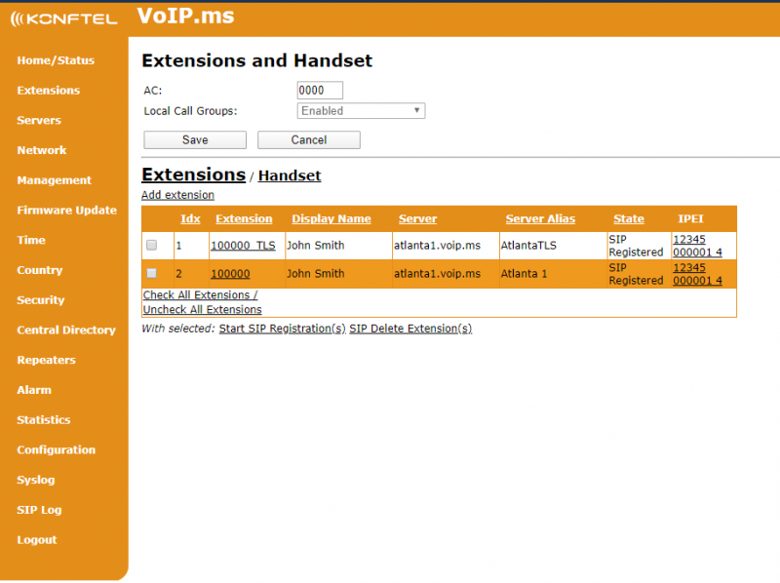
Task: Open the Local Call Groups dropdown
Action: [x=361, y=110]
